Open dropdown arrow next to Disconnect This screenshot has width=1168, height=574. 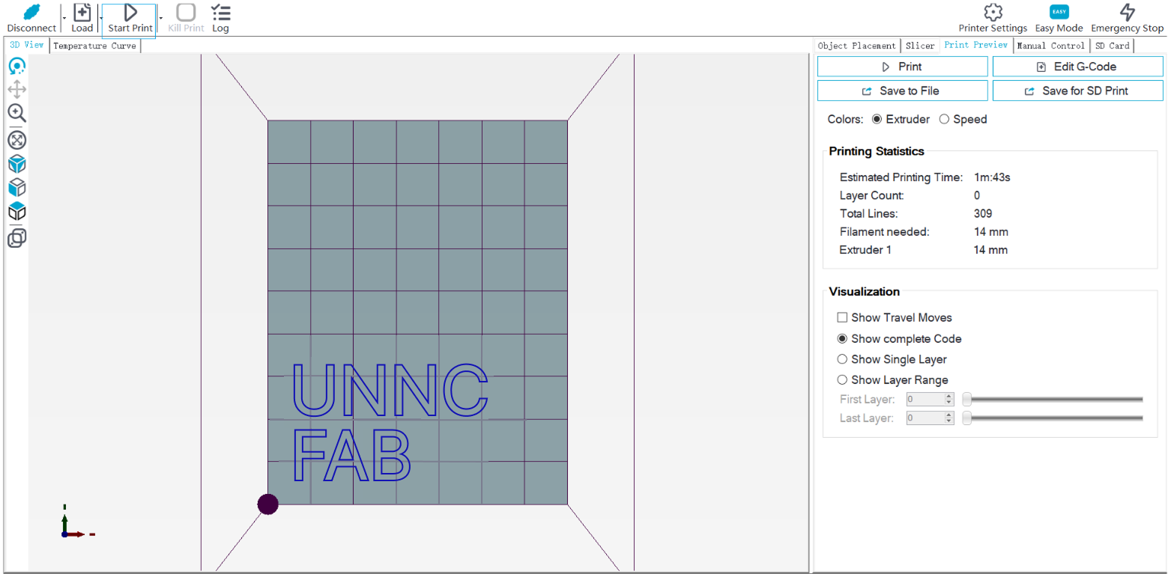coord(64,18)
